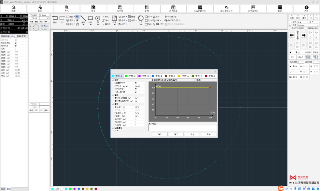Click the jog left arrow button
This screenshot has height=191, width=320.
[x=291, y=35]
